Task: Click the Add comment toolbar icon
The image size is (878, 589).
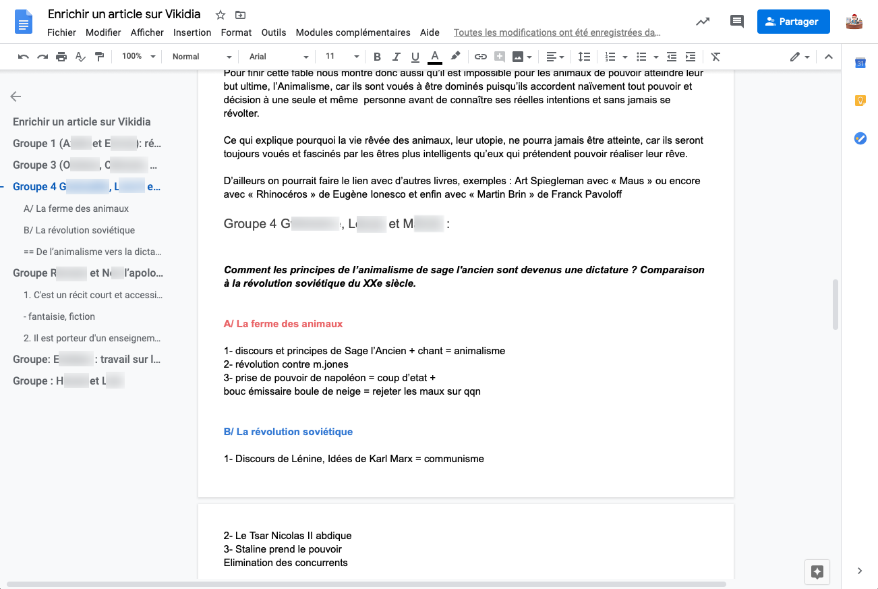Action: coord(500,57)
